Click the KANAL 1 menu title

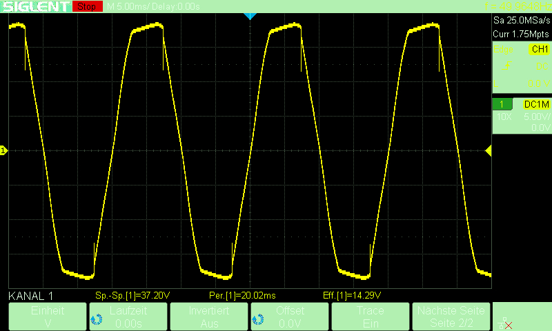[x=31, y=296]
